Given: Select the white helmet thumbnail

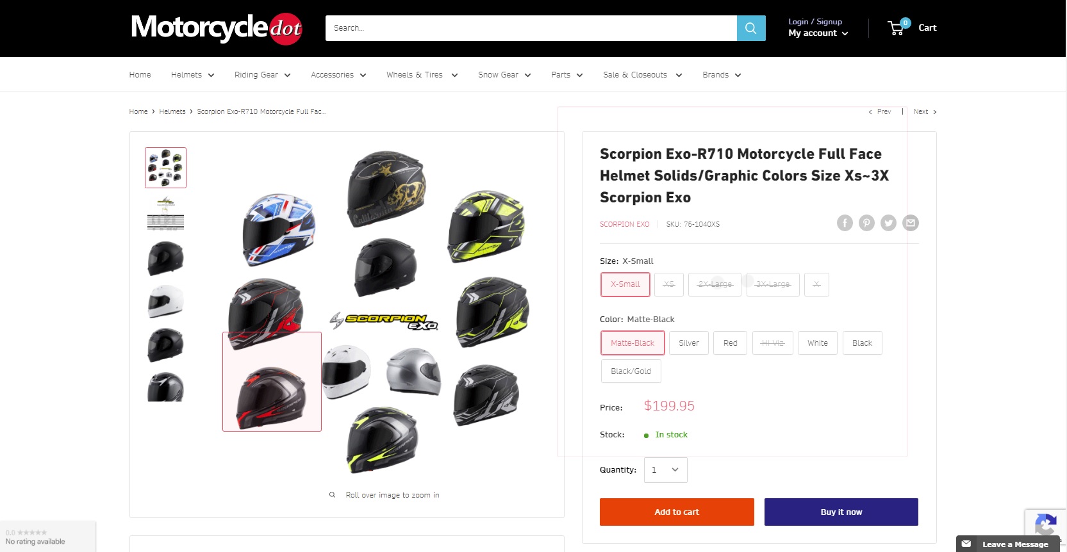Looking at the screenshot, I should point(166,302).
